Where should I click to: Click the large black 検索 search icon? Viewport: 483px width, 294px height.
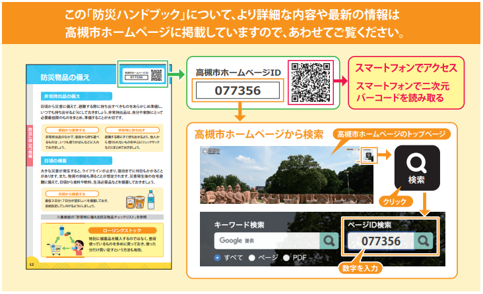pyautogui.click(x=417, y=168)
